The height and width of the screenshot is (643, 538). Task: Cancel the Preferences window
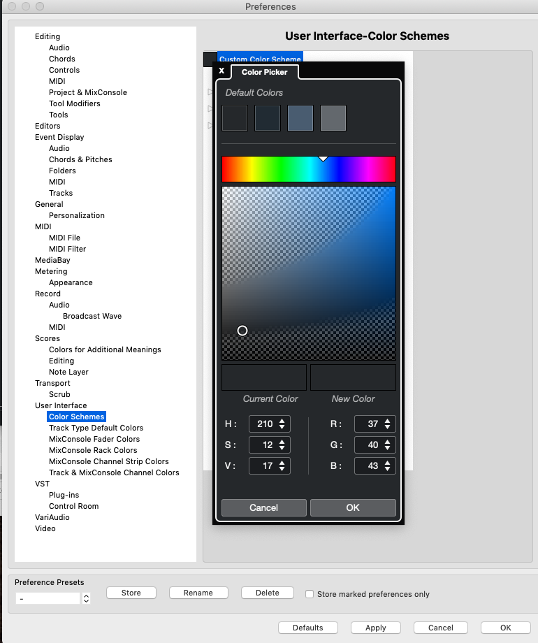coord(441,628)
